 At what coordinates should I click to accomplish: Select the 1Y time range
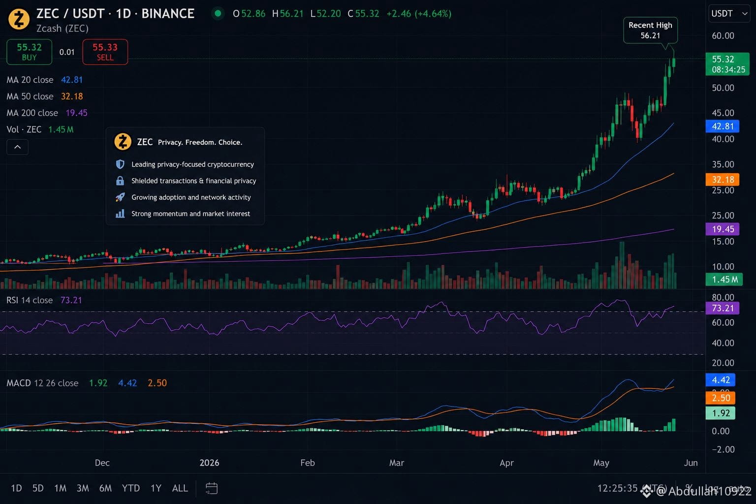point(156,488)
